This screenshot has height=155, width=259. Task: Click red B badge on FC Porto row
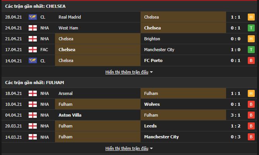click(250, 61)
